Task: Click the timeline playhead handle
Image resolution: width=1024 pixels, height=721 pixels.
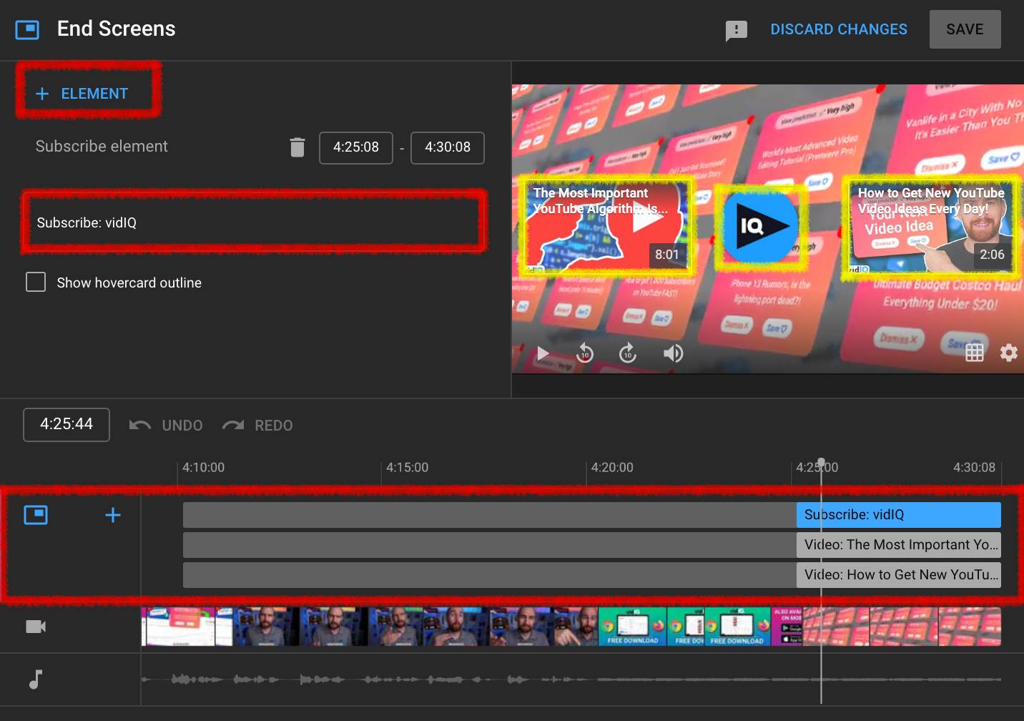Action: pyautogui.click(x=821, y=462)
